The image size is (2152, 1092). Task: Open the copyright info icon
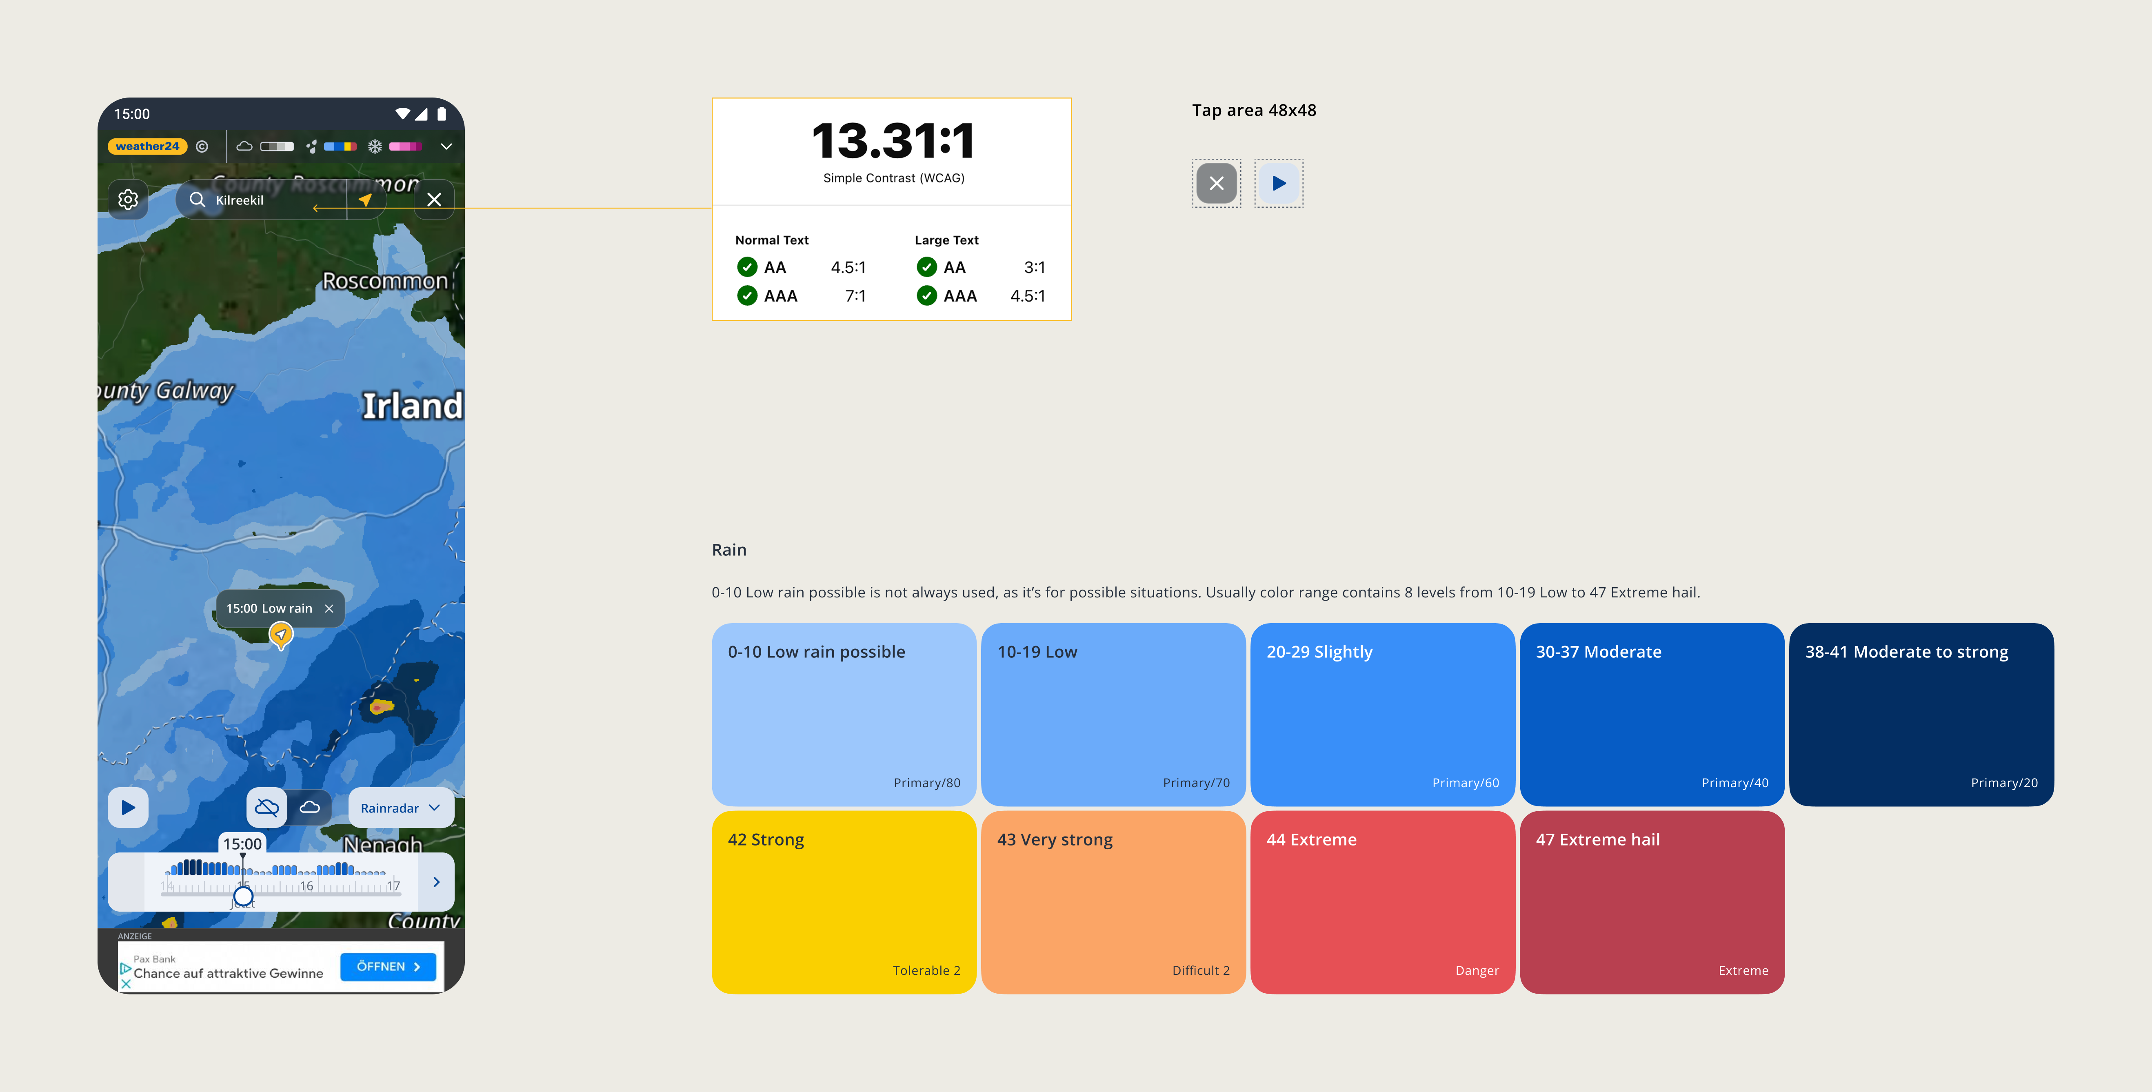click(x=202, y=146)
